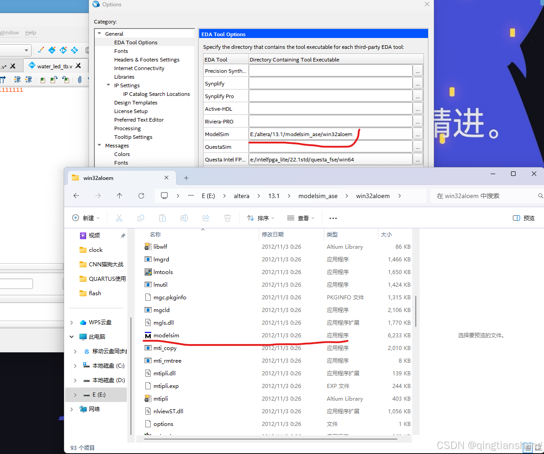544x454 pixels.
Task: Open the 排序 (Sort) dropdown
Action: pyautogui.click(x=260, y=218)
